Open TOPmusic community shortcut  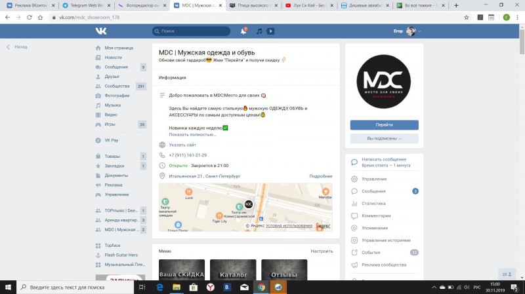[x=121, y=210]
